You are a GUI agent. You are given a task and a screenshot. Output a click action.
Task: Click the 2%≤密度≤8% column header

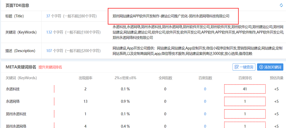(125, 78)
